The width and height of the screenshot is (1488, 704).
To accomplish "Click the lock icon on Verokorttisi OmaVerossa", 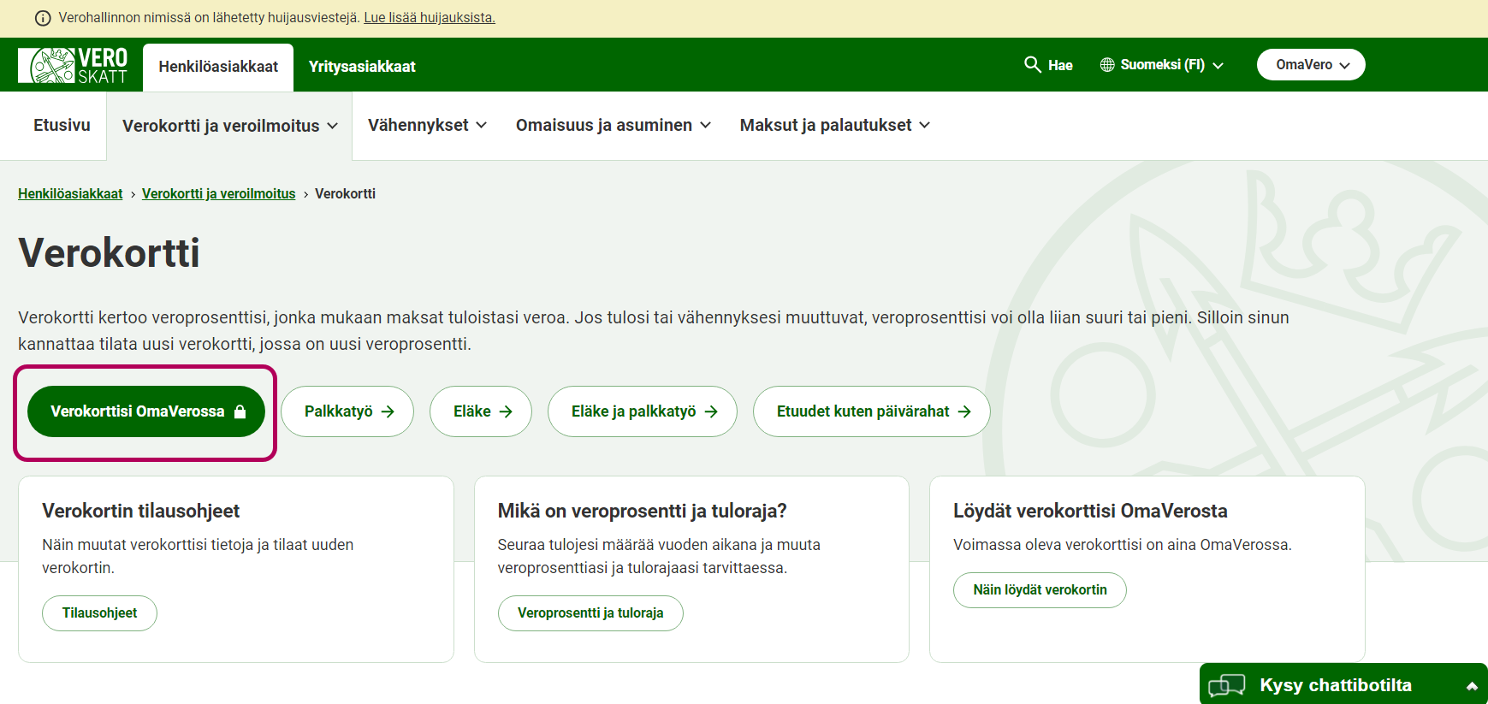I will tap(240, 411).
